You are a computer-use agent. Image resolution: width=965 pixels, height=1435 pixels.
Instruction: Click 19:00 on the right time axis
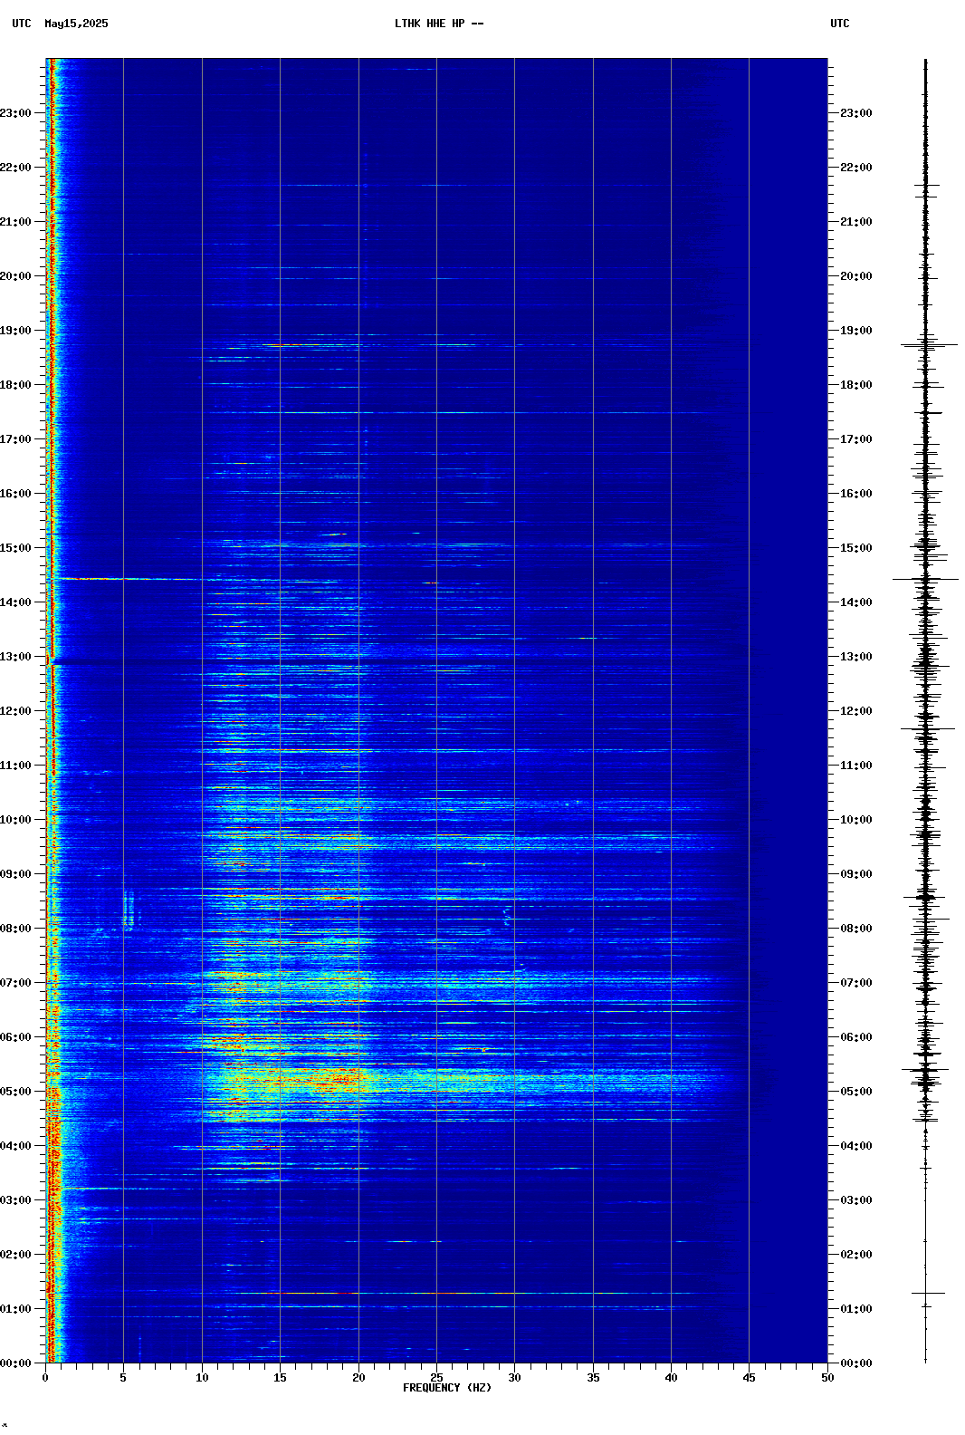(x=856, y=331)
